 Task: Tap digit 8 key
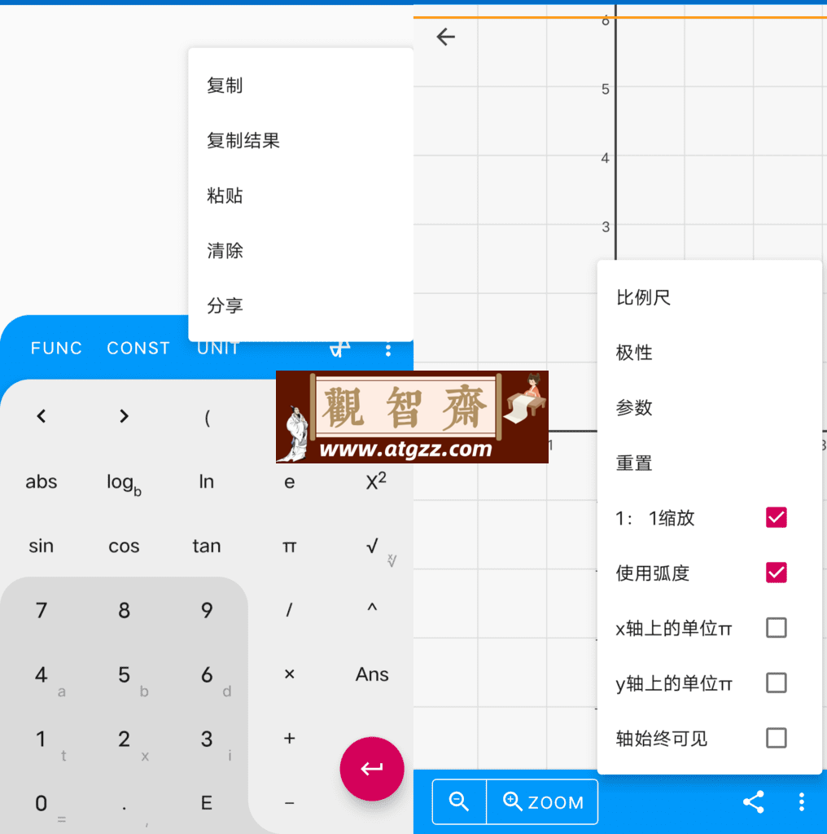(124, 611)
